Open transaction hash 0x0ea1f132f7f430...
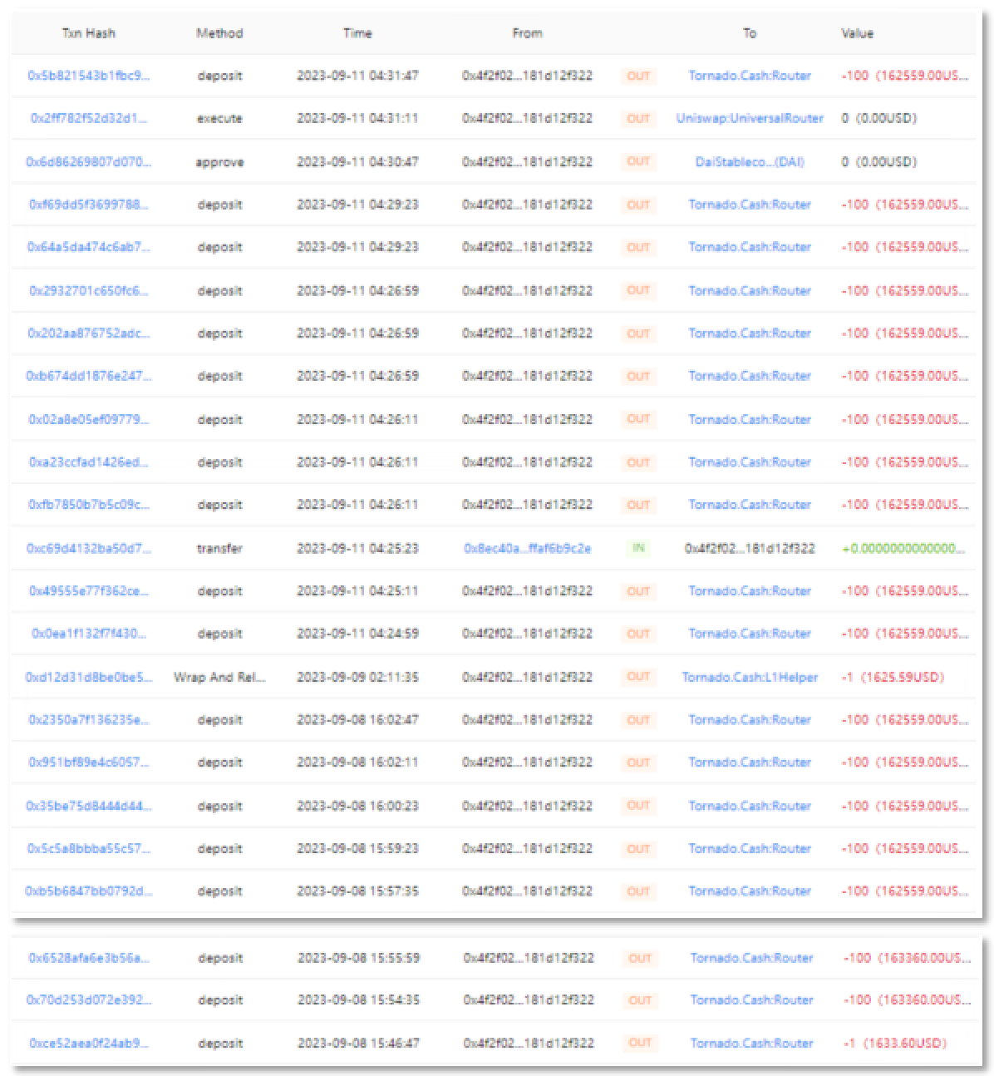Screen dimensions: 994x1076 [89, 634]
